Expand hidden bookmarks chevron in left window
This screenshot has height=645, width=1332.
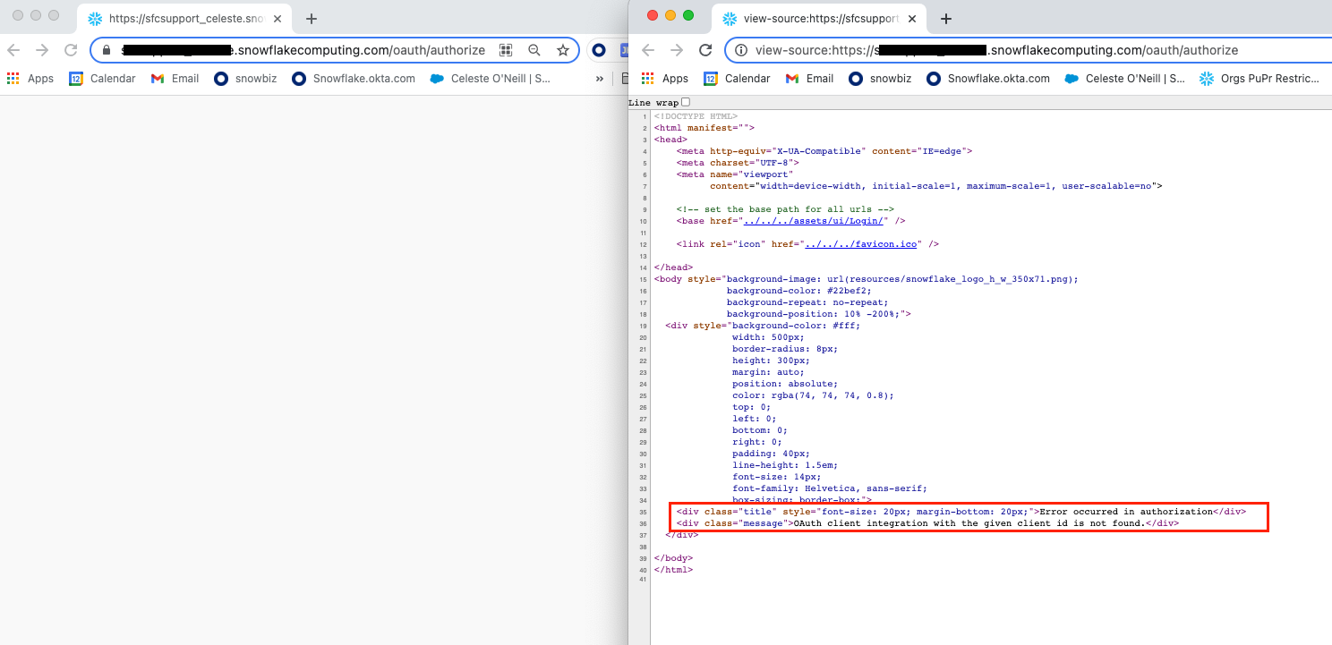(599, 79)
